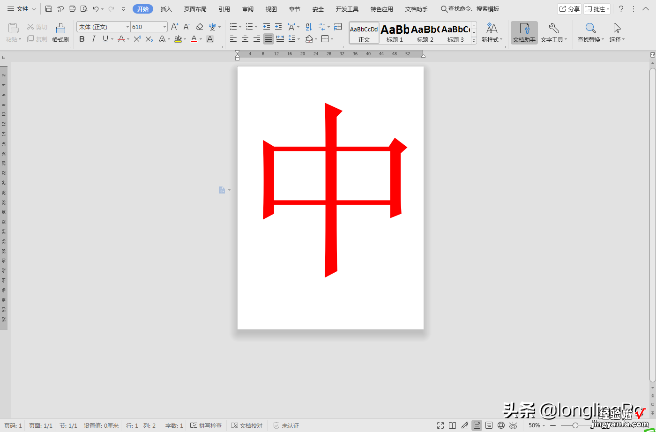656x432 pixels.
Task: Click the Subscript X₂ icon
Action: click(x=149, y=39)
